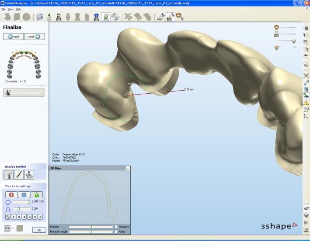310x241 pixels.
Task: Select wax knife preset 3
Action: (24, 217)
